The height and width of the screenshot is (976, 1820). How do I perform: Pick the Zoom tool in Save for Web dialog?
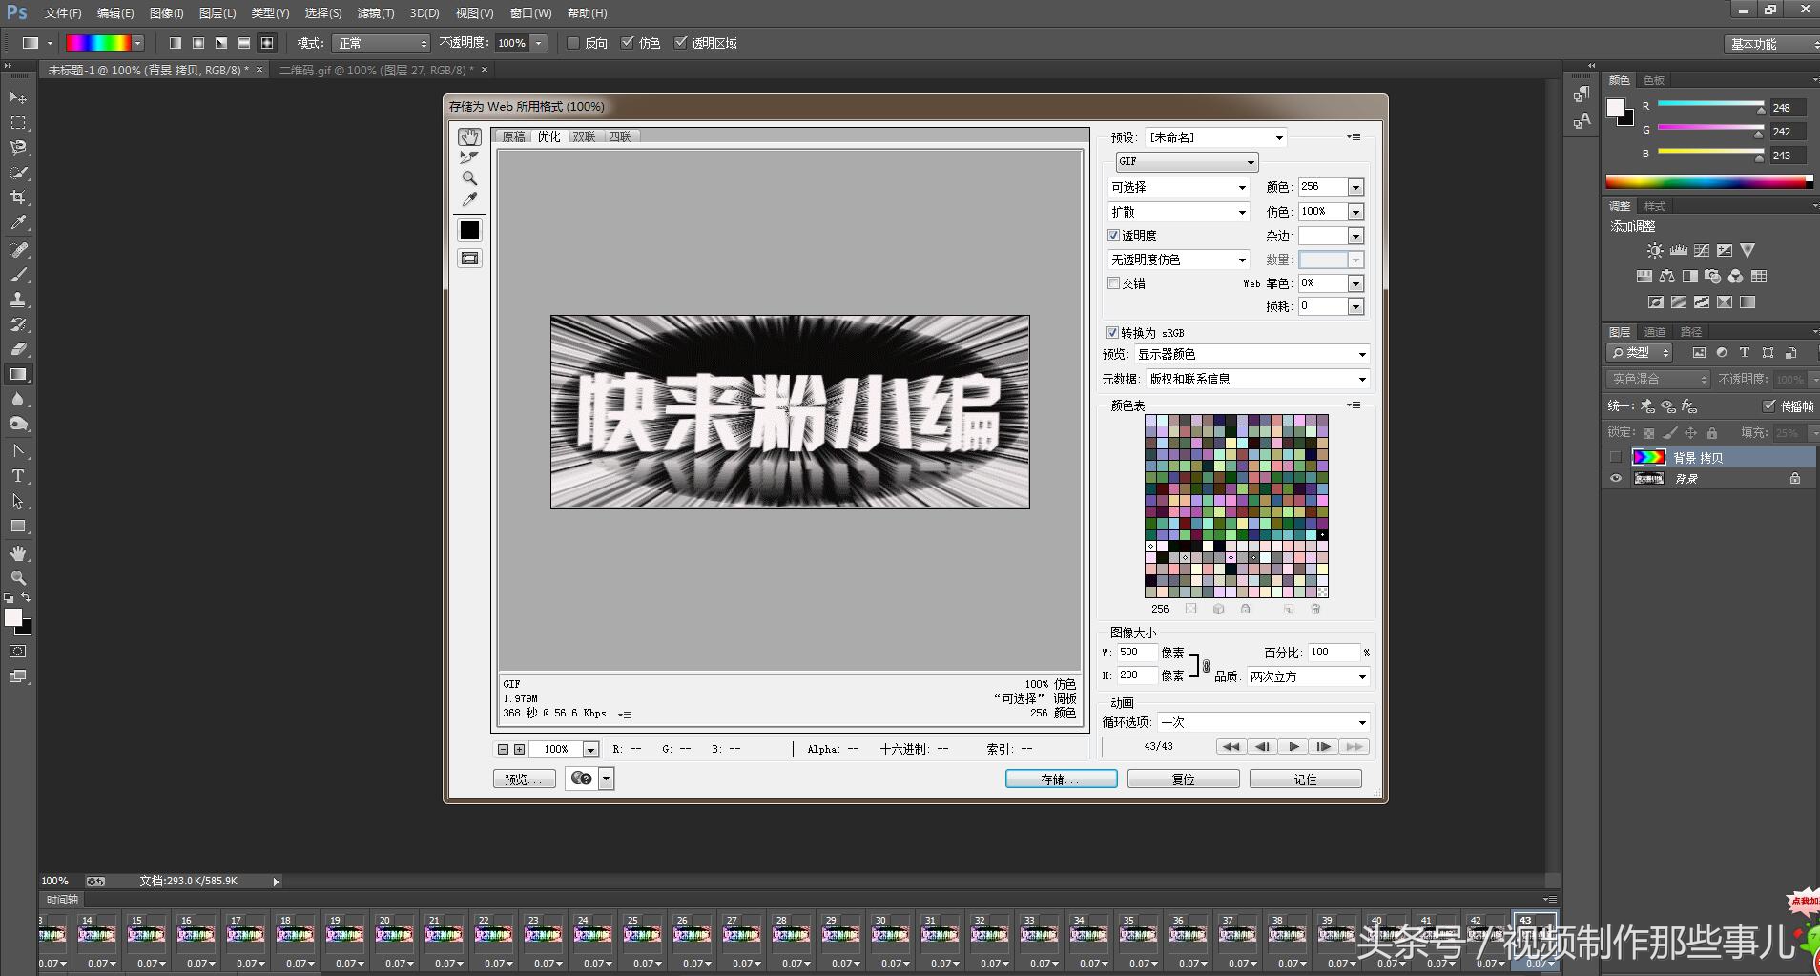coord(469,178)
